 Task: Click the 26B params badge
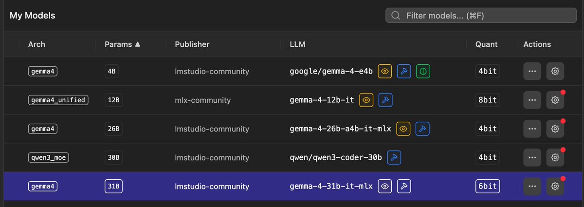(x=114, y=129)
